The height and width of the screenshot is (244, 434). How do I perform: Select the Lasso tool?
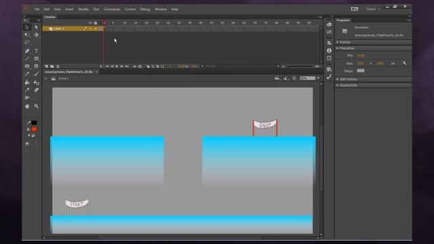27,42
